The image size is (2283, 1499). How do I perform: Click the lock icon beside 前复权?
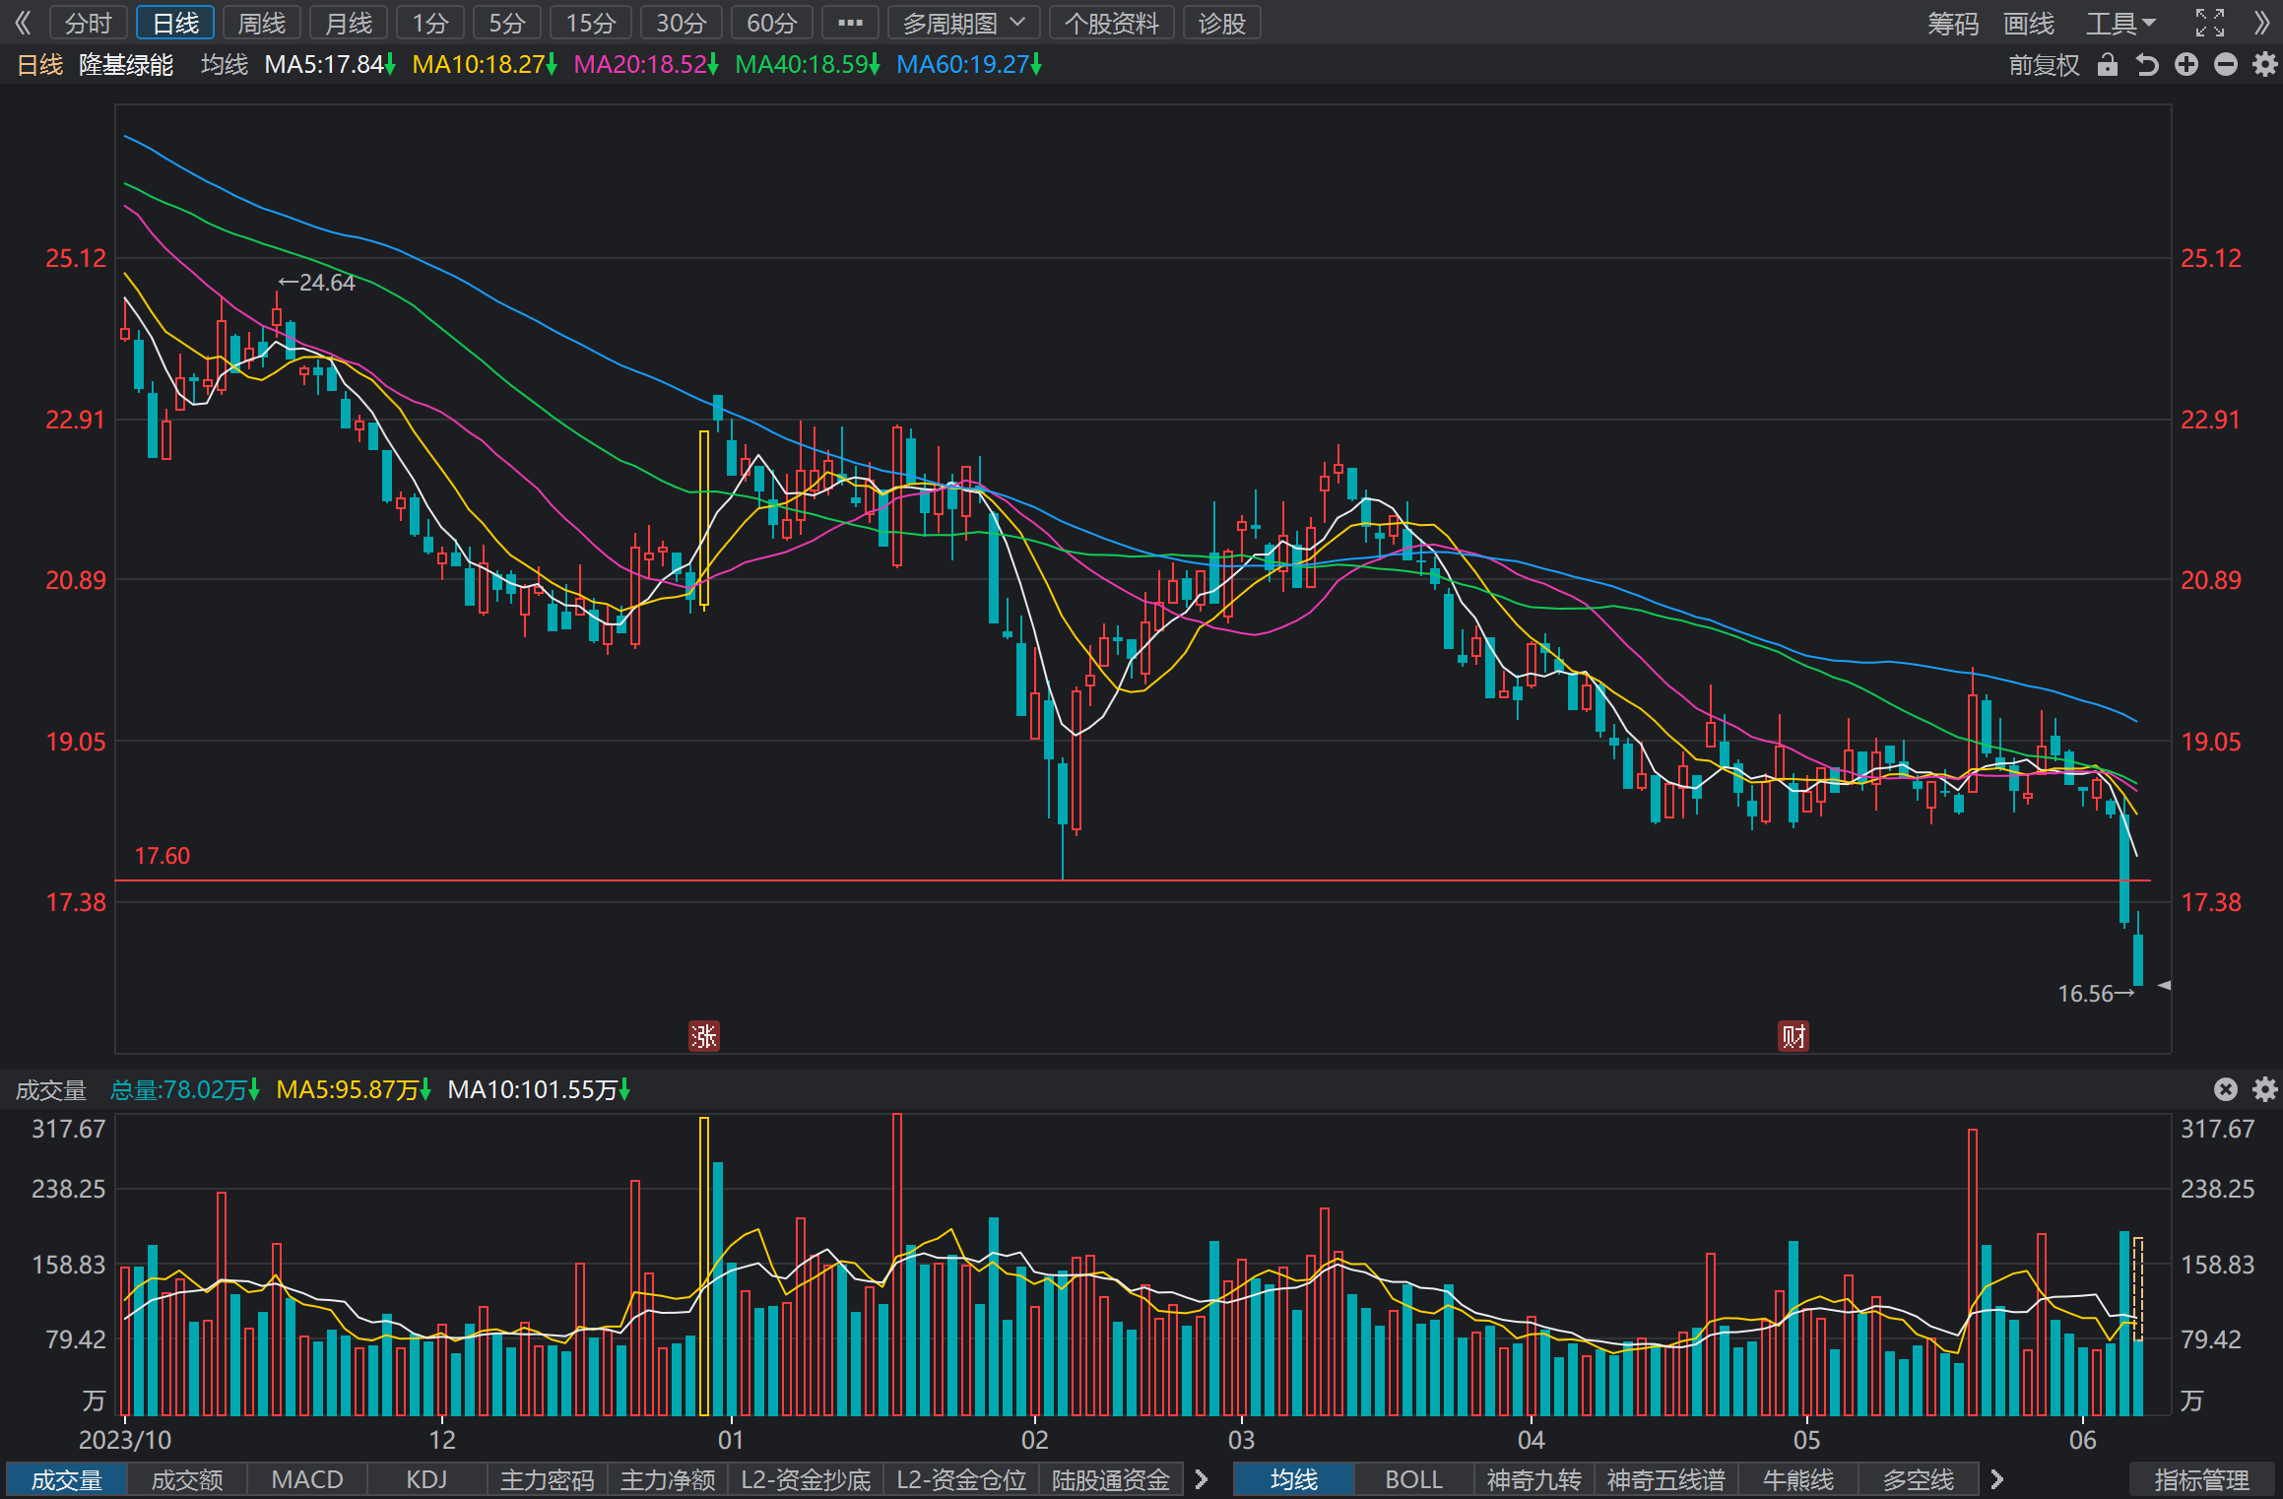click(2107, 65)
